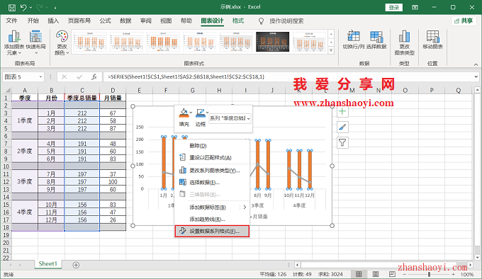Click the Undo arrow icon
This screenshot has width=482, height=279.
click(x=23, y=7)
